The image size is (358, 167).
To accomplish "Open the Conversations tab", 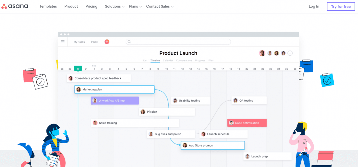I will pyautogui.click(x=184, y=60).
